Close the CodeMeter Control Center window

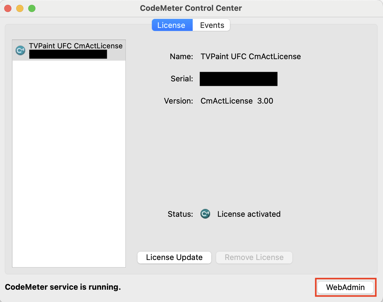click(x=8, y=8)
